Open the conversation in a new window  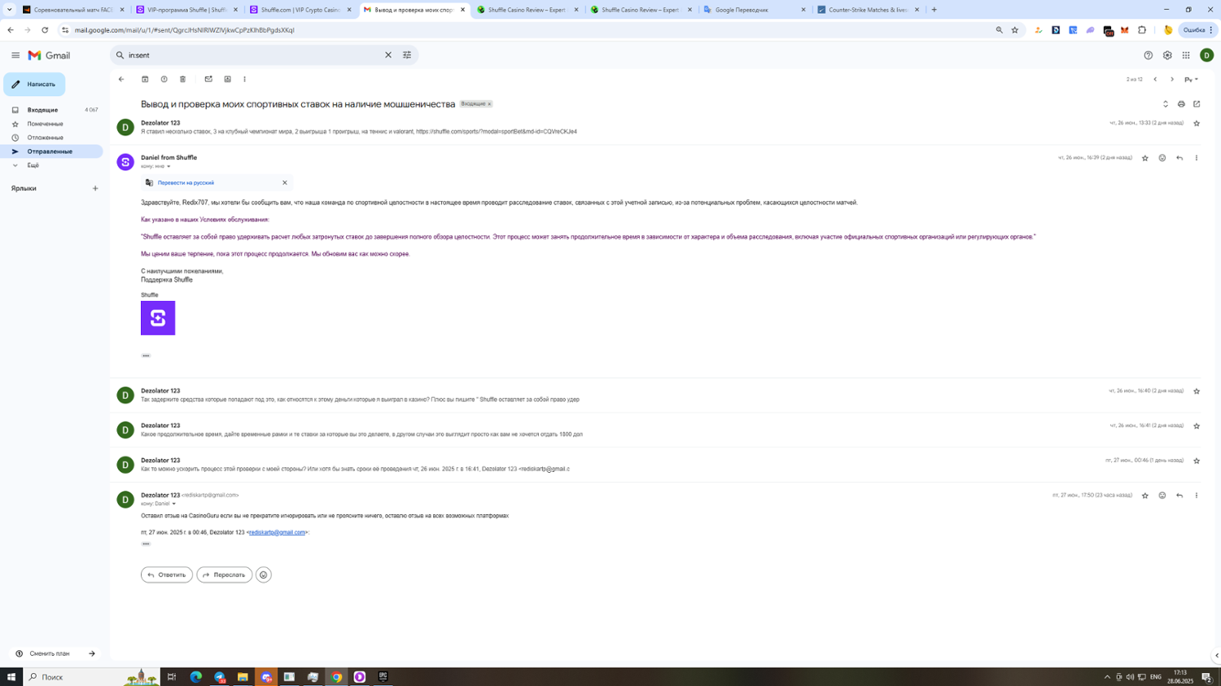(x=1197, y=104)
